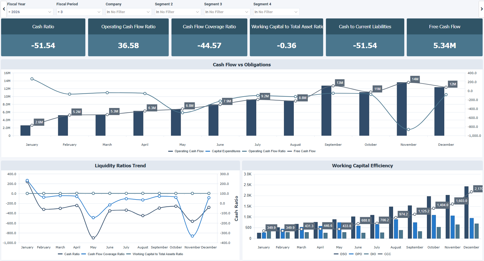Toggle Operating Cash Flow legend entry
The width and height of the screenshot is (484, 261).
point(186,151)
